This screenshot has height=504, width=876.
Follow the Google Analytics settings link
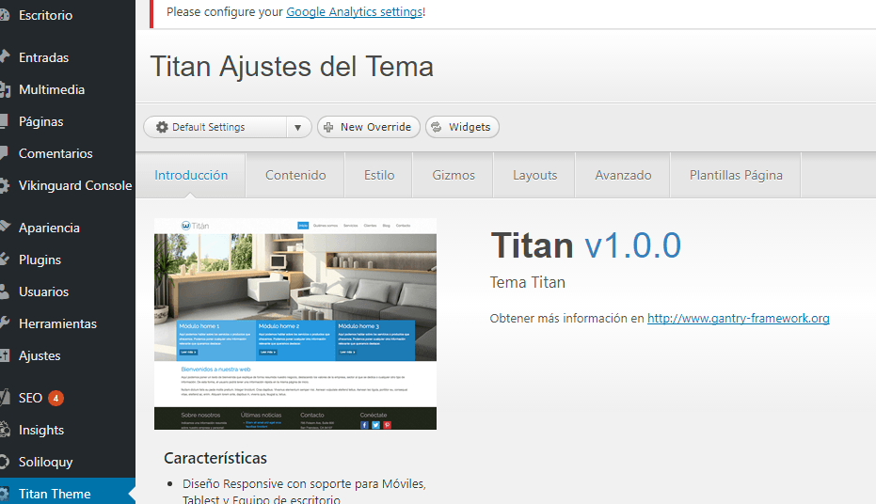pos(354,11)
